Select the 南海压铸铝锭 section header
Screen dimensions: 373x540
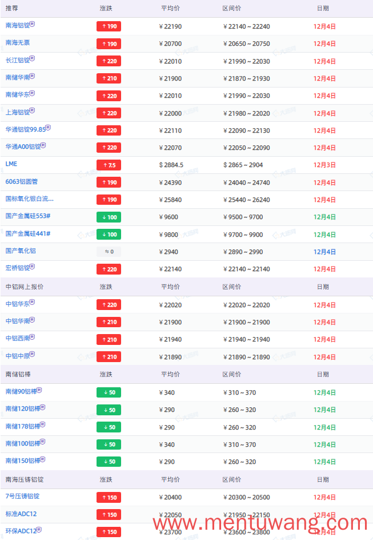click(x=25, y=480)
